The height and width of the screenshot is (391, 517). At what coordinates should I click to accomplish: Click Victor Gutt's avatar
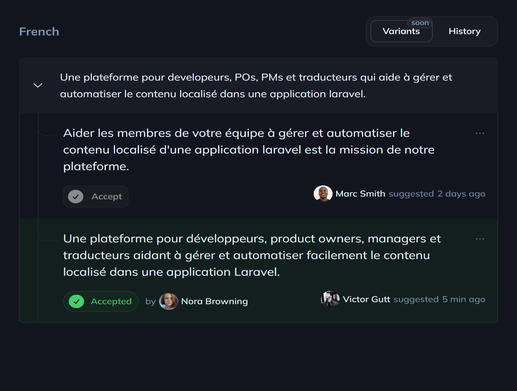330,299
